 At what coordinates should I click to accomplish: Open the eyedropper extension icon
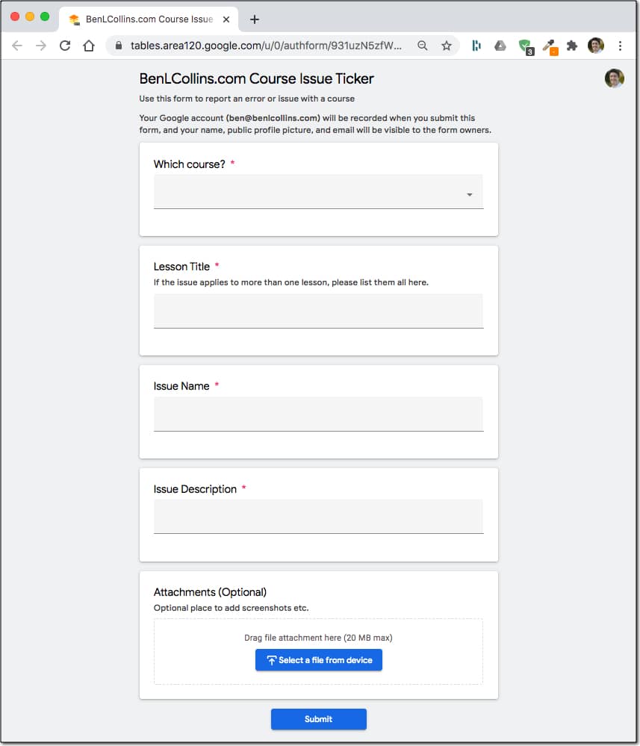point(550,47)
